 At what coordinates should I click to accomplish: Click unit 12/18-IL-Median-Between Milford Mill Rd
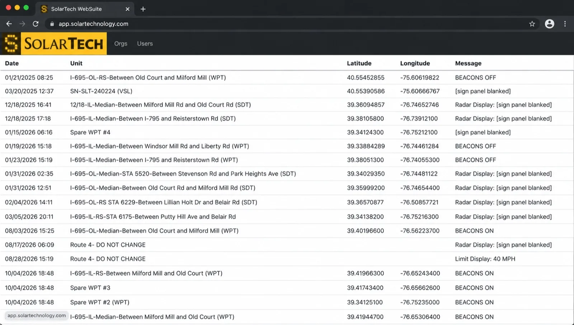point(160,105)
